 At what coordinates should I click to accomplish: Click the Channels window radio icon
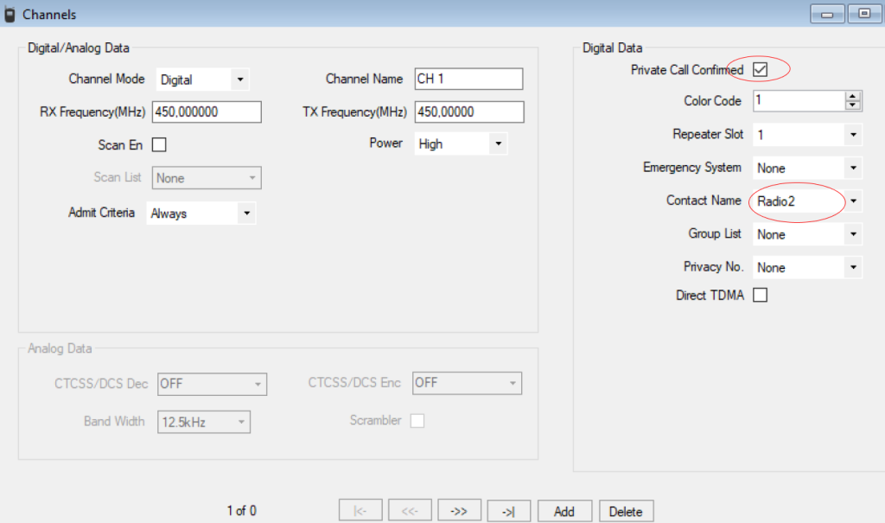tap(10, 14)
